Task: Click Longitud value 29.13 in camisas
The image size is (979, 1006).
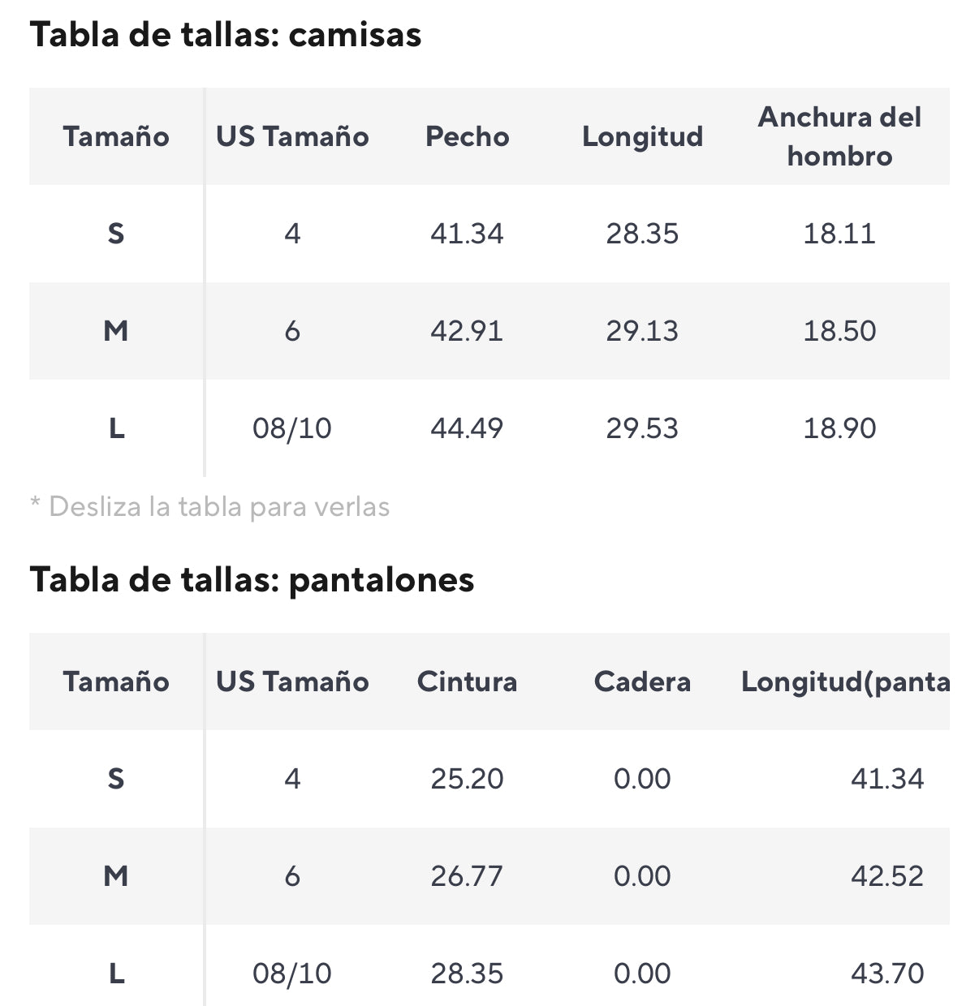Action: pos(642,331)
